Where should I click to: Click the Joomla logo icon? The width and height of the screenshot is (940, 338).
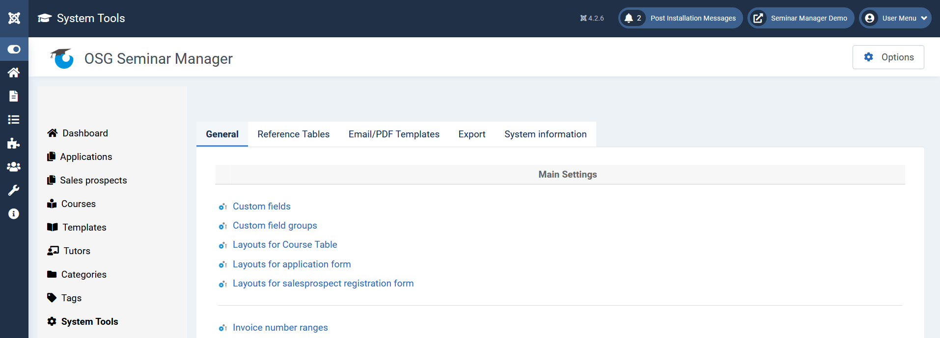[14, 18]
